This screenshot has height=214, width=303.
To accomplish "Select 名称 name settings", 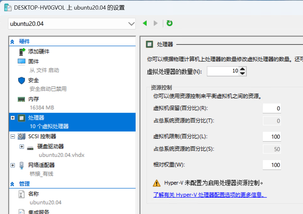I will tap(34, 194).
